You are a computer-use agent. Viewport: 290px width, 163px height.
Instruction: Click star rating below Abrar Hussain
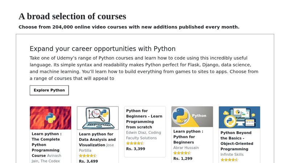click(x=182, y=153)
